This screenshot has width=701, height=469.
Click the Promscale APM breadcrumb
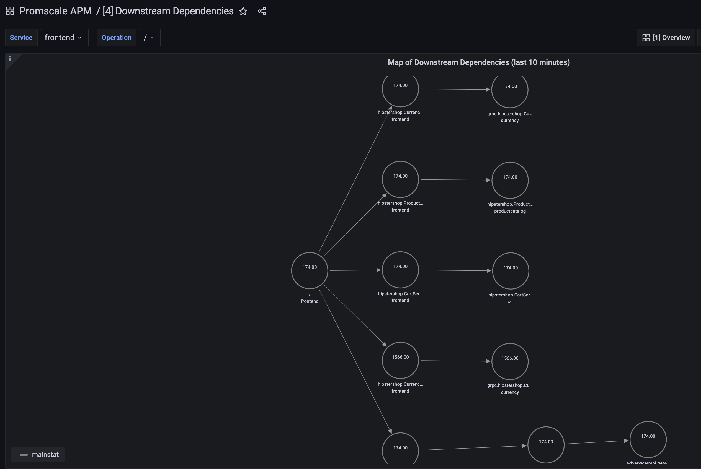point(55,11)
